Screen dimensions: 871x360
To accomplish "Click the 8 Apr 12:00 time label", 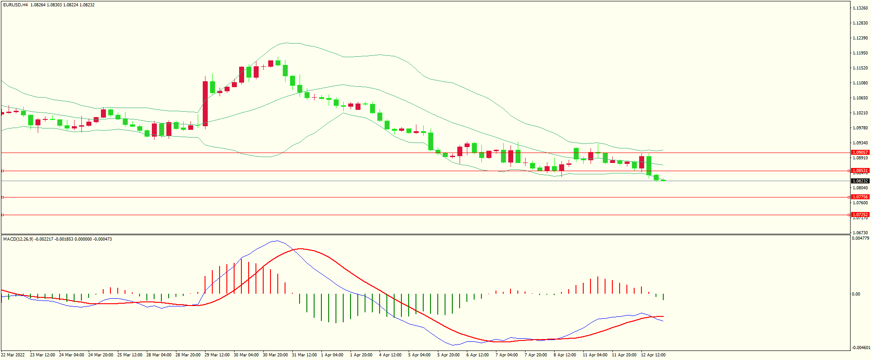I will pos(565,355).
